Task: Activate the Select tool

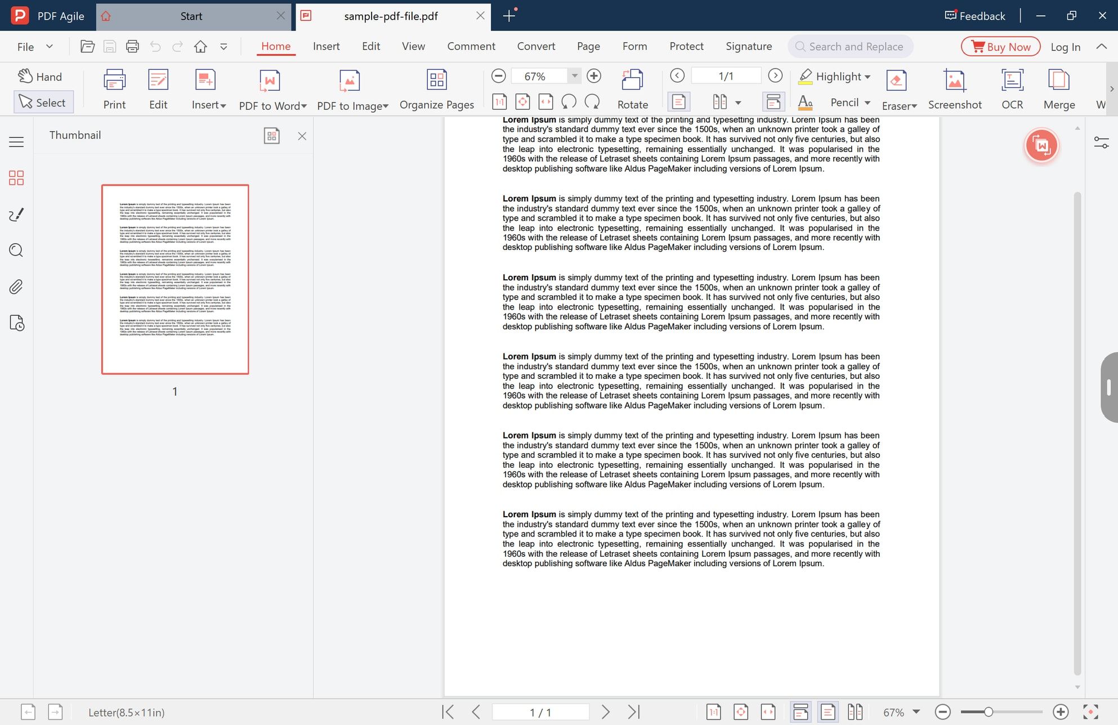Action: (43, 102)
